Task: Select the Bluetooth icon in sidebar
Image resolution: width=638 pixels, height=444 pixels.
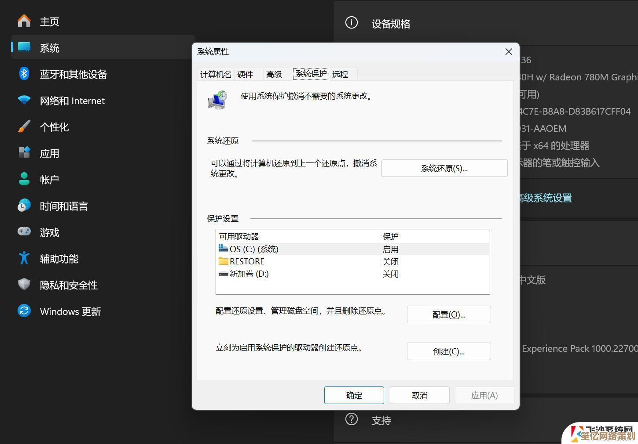Action: pyautogui.click(x=24, y=74)
